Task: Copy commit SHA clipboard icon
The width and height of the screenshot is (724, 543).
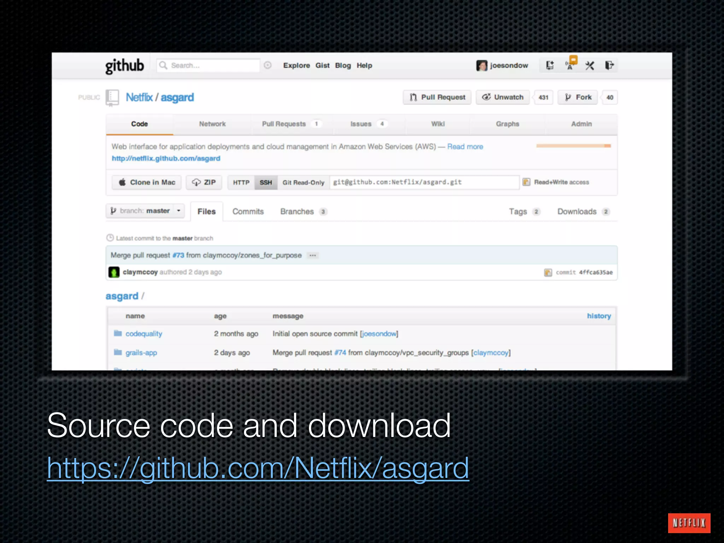Action: click(548, 272)
